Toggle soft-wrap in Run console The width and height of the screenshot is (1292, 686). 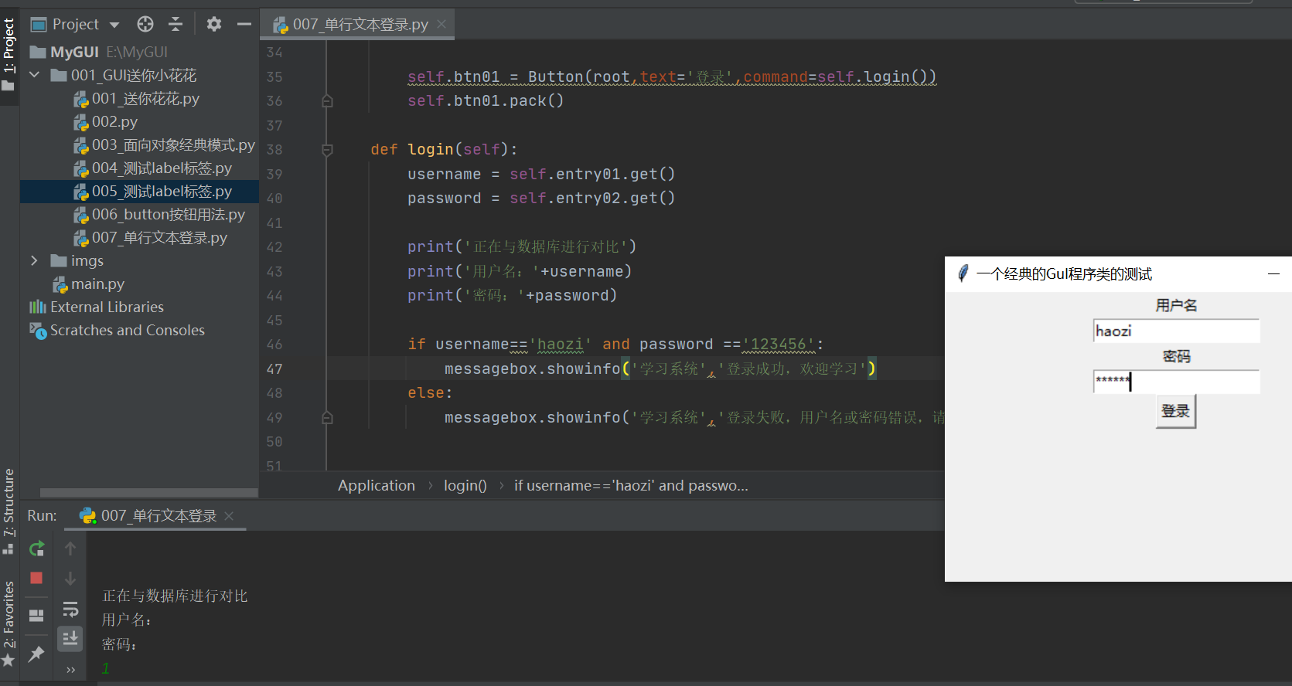(70, 609)
